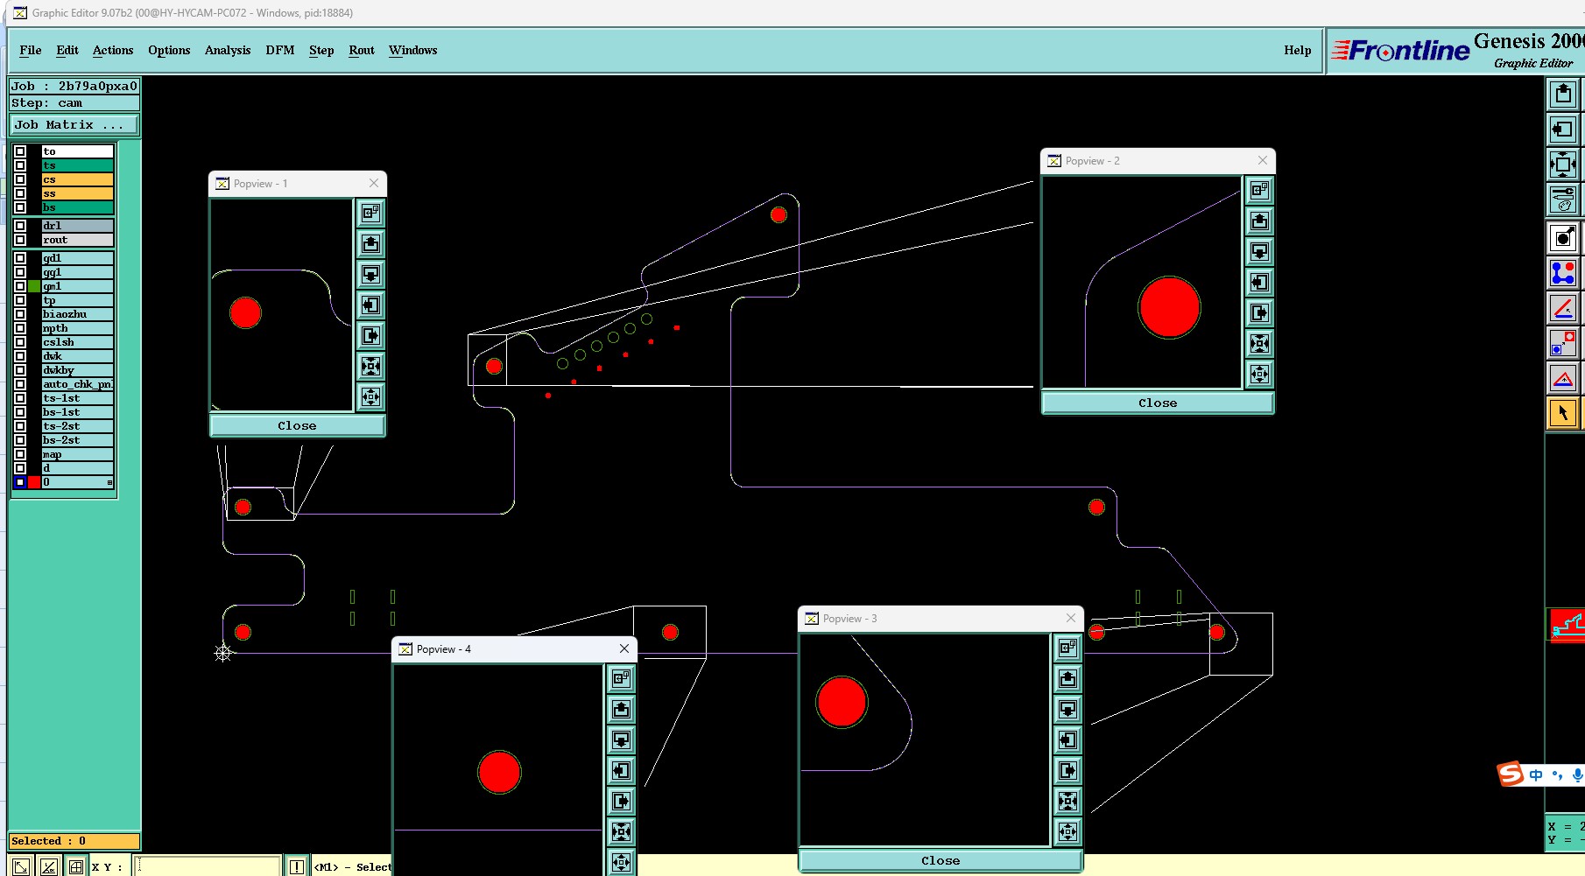
Task: Zoom in Popview 1 with inward arrows icon
Action: click(x=371, y=366)
